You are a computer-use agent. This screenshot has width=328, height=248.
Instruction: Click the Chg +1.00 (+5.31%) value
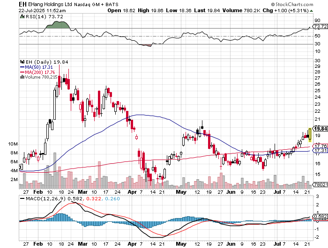286,10
